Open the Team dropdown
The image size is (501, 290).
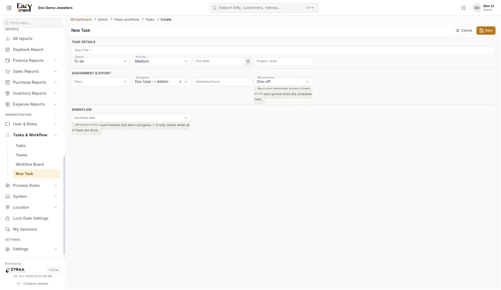[x=101, y=82]
